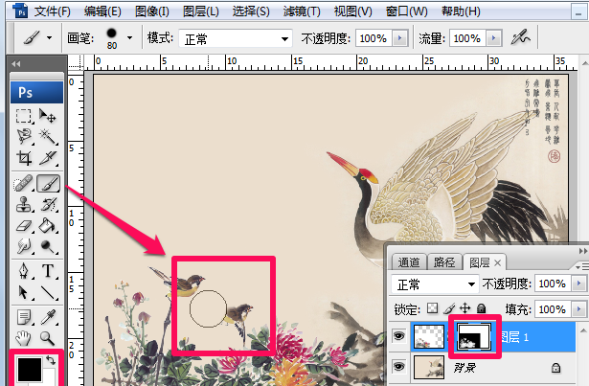This screenshot has height=386, width=589.
Task: Select the Path Selection tool
Action: [24, 292]
